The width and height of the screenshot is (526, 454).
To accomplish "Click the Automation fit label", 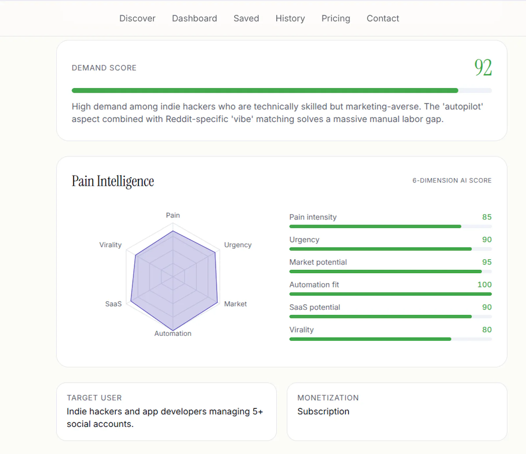I will click(314, 285).
